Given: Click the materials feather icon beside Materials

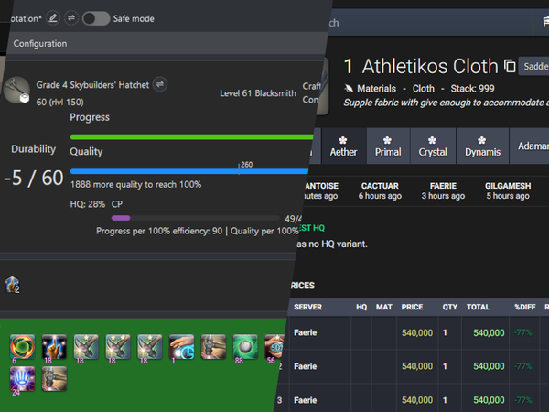Looking at the screenshot, I should pyautogui.click(x=349, y=88).
